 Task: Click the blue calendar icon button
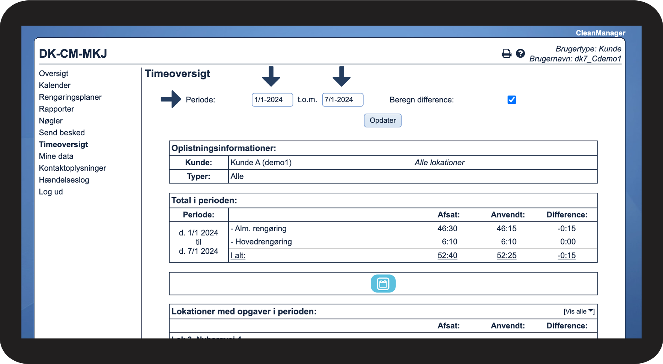[x=383, y=283]
